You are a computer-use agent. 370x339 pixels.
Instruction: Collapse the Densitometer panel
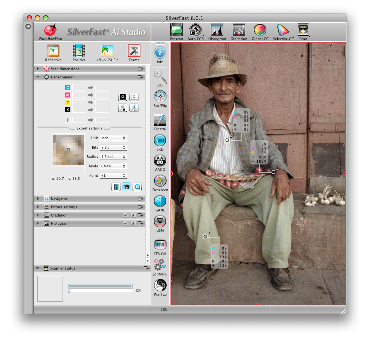pyautogui.click(x=38, y=77)
